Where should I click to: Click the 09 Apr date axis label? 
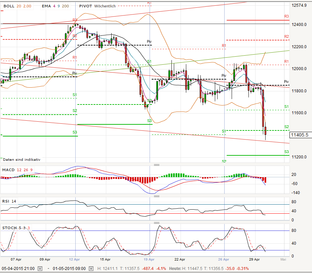coord(45,260)
